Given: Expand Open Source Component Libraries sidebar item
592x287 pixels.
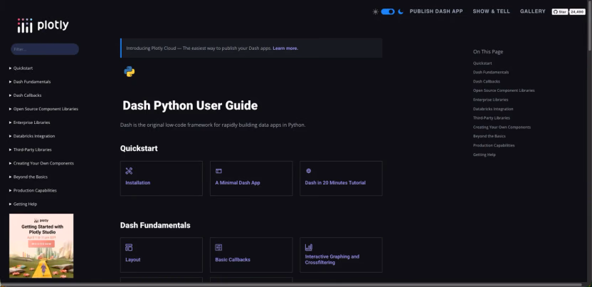Looking at the screenshot, I should (x=43, y=109).
